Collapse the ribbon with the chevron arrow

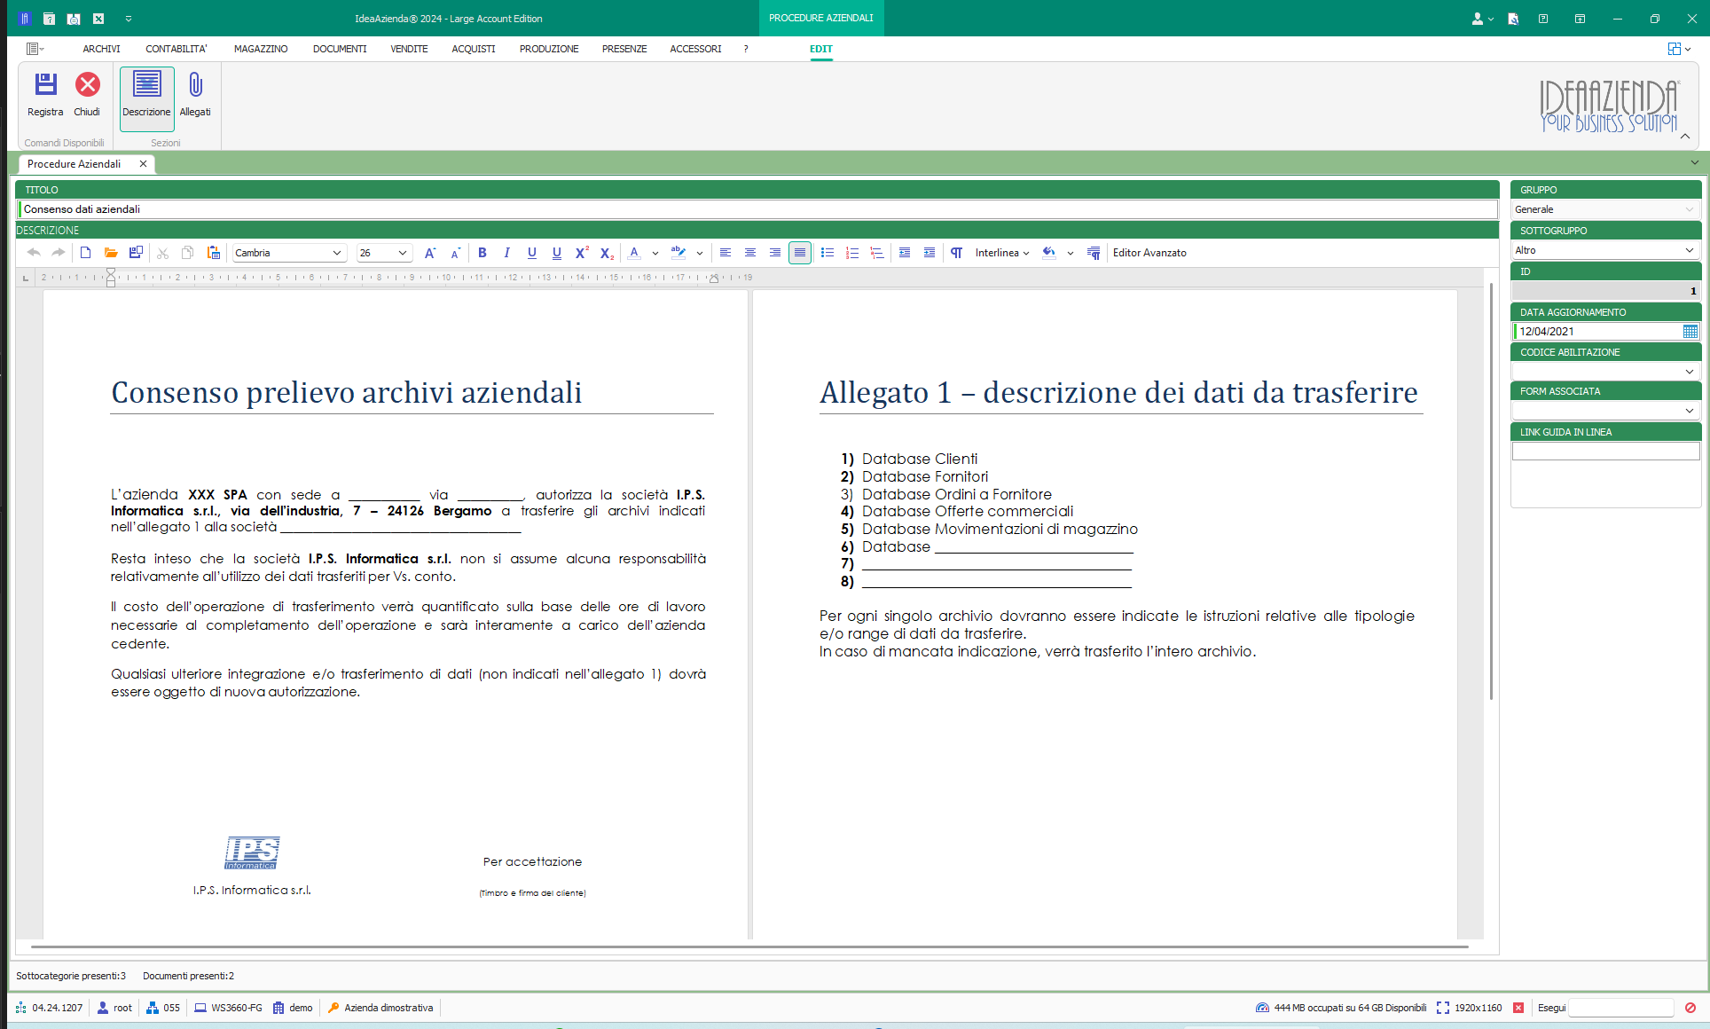click(x=1685, y=136)
